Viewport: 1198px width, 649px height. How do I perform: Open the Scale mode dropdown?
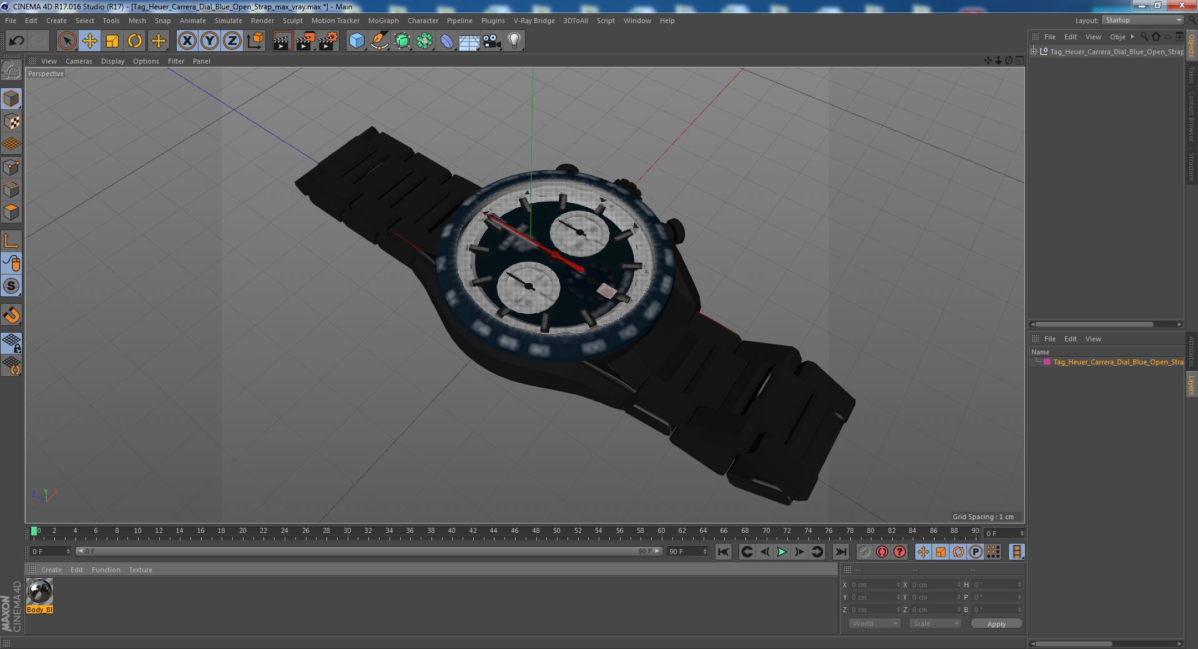[935, 623]
